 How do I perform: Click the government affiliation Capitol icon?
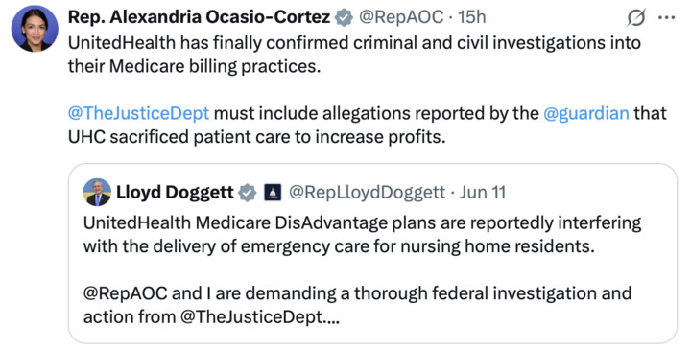(x=273, y=193)
